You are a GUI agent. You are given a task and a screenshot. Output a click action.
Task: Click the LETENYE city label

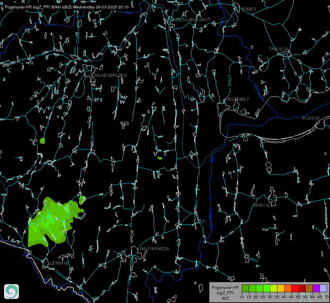point(59,263)
